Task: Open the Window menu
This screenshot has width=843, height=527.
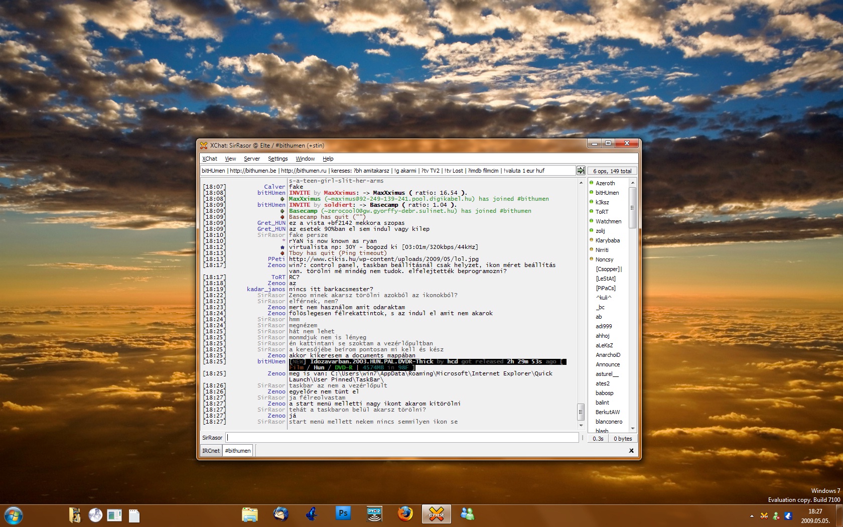Action: pos(305,159)
